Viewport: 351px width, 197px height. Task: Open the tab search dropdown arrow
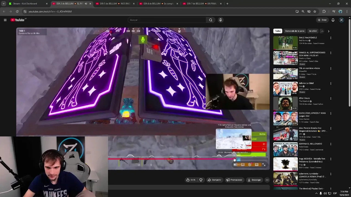[4, 4]
